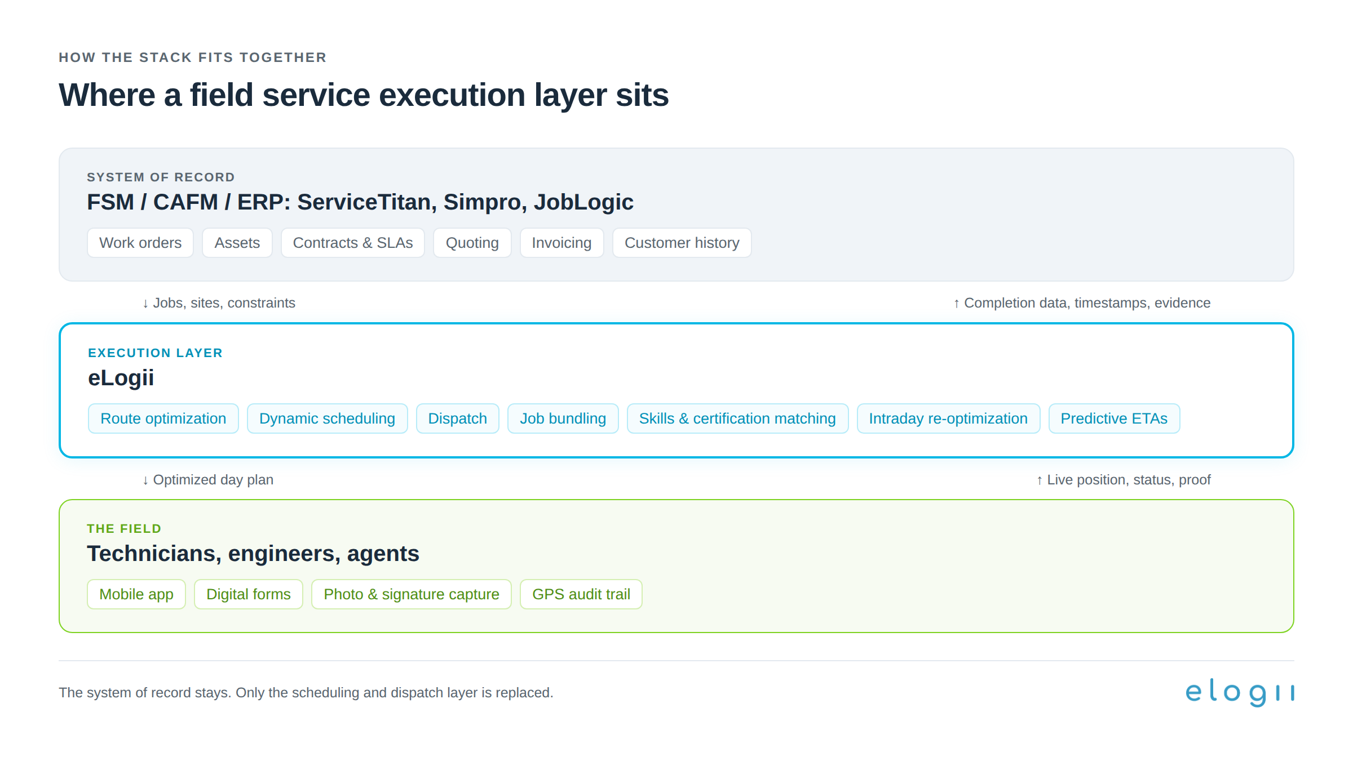The image size is (1353, 757).
Task: Click 'Live position, status, proof' label
Action: pos(1124,480)
